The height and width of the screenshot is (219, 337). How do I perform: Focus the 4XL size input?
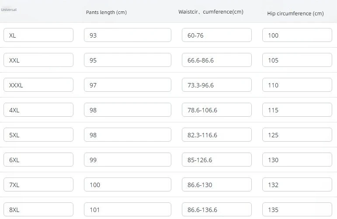38,110
